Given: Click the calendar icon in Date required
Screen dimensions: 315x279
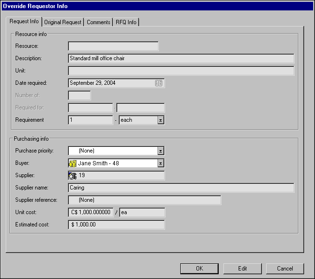Looking at the screenshot, I should [159, 83].
